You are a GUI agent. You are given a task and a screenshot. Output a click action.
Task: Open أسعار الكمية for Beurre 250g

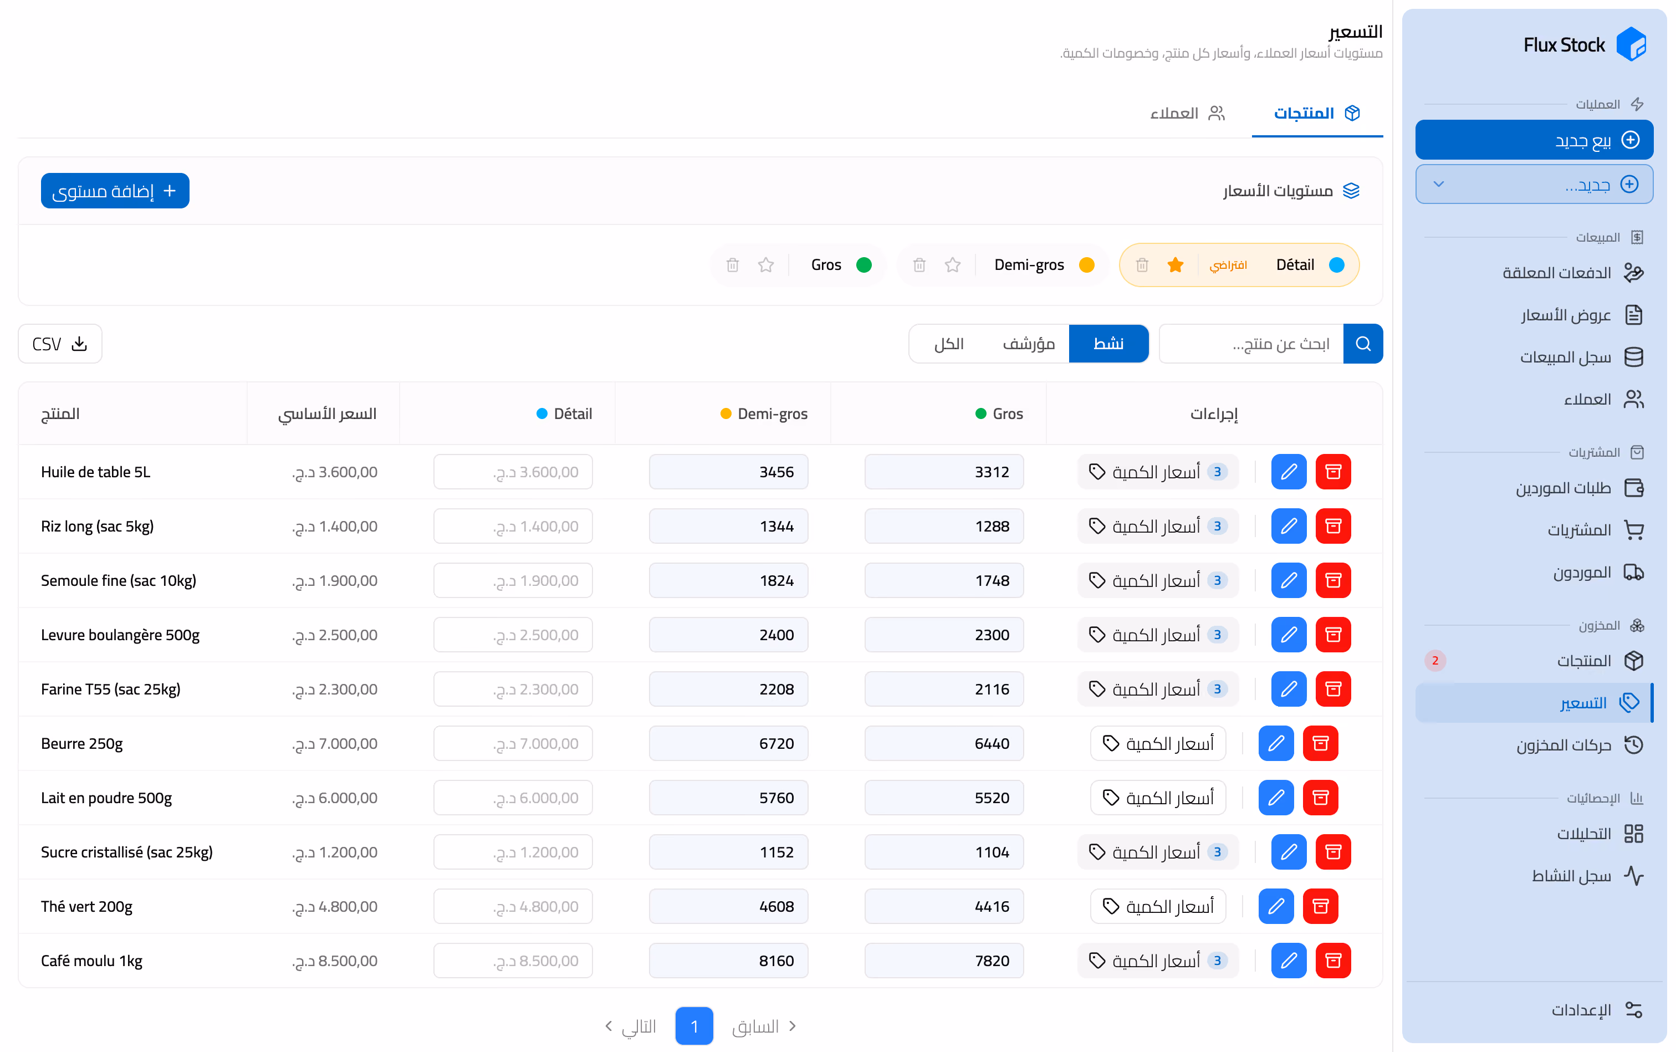click(x=1158, y=743)
